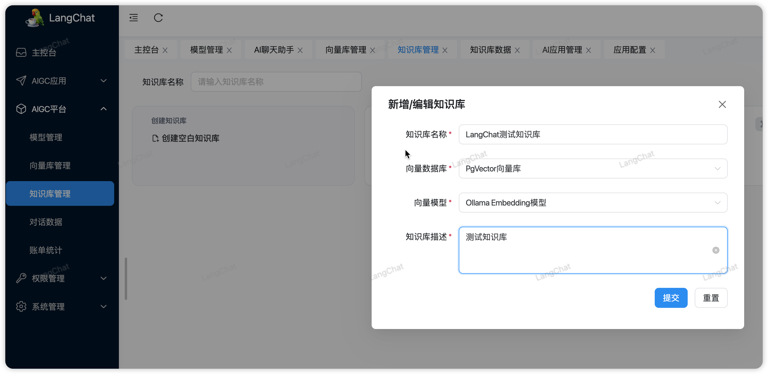The height and width of the screenshot is (374, 768).
Task: Close the 应用配置 tab
Action: click(653, 50)
